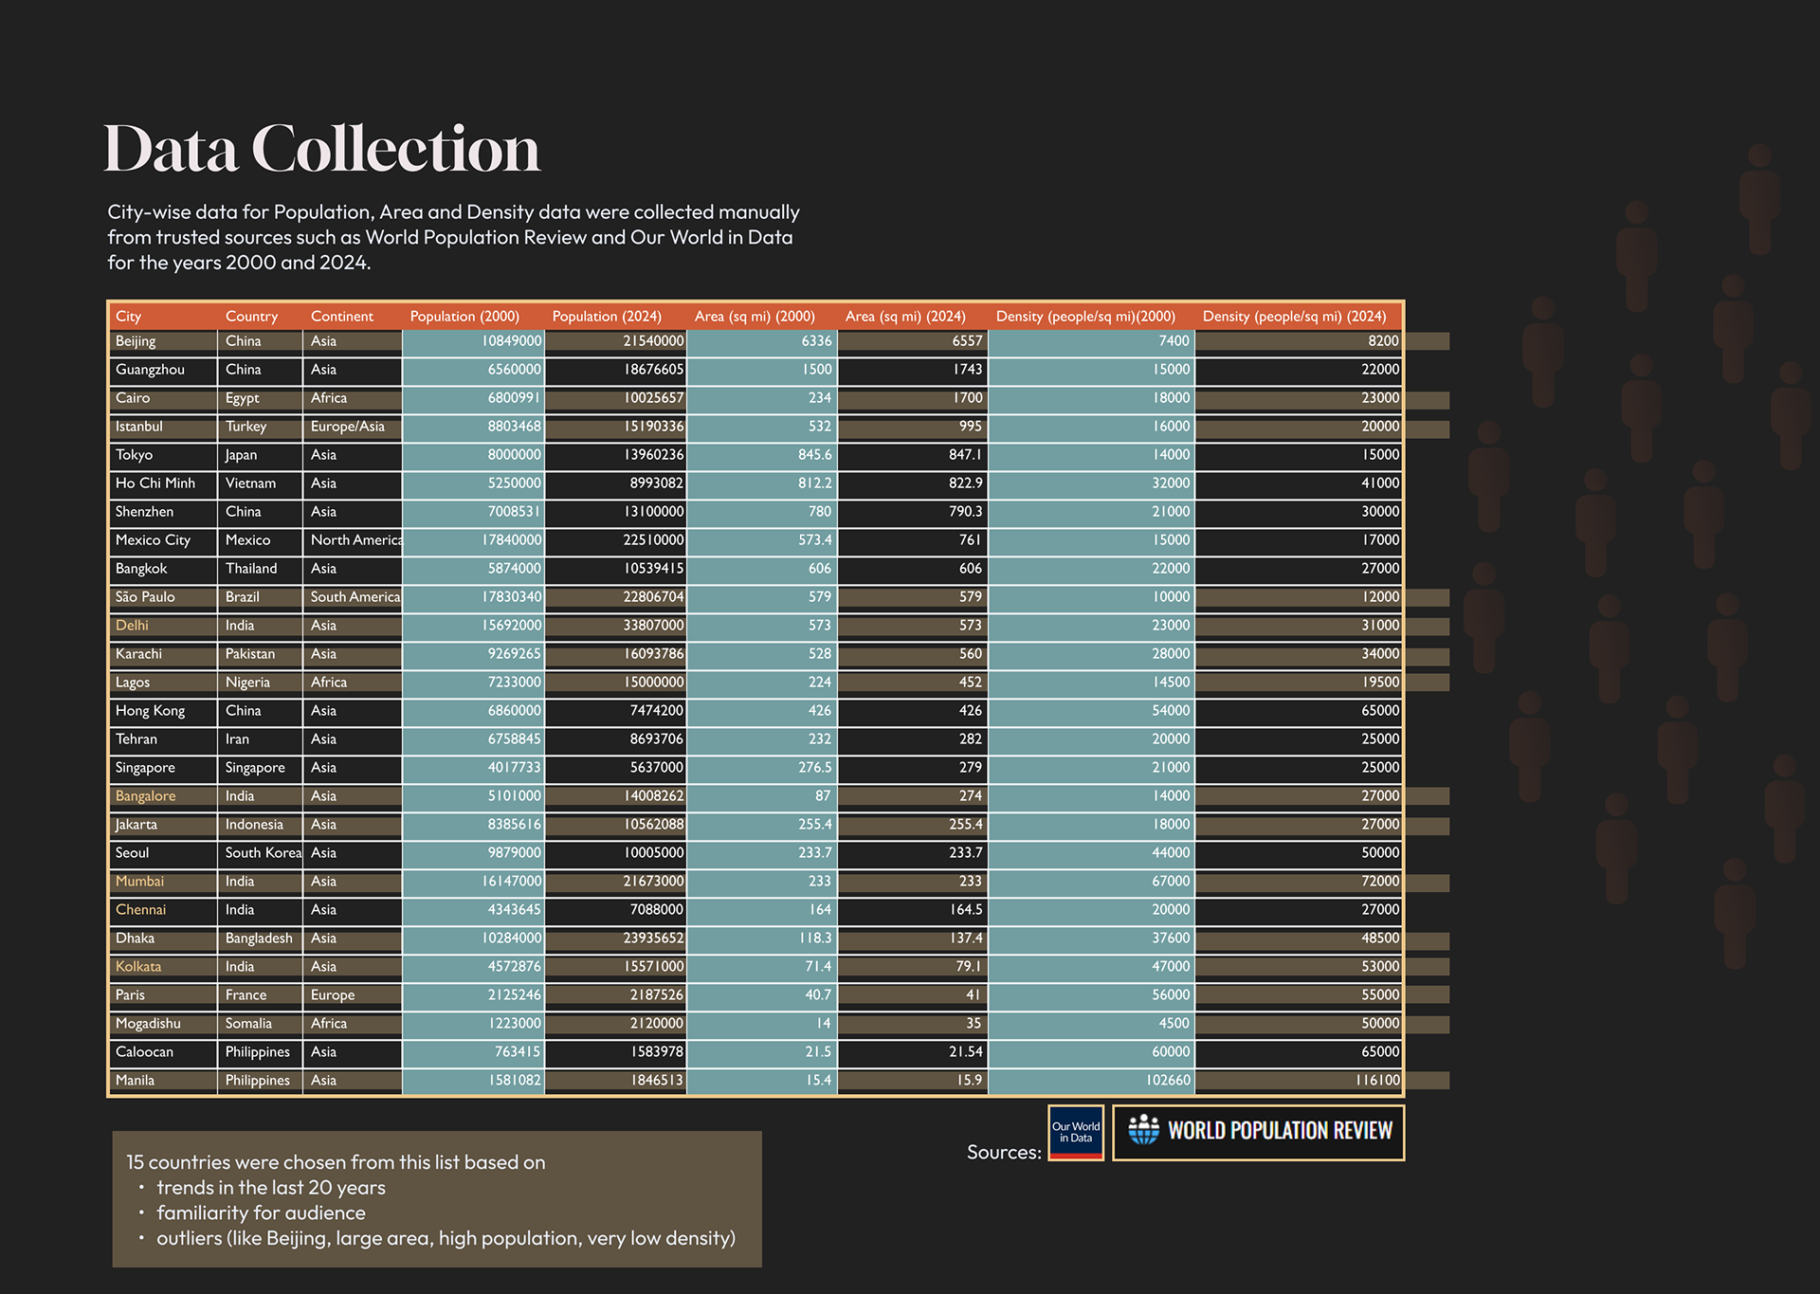Image resolution: width=1820 pixels, height=1294 pixels.
Task: Click the Chennai city cell
Action: (141, 910)
